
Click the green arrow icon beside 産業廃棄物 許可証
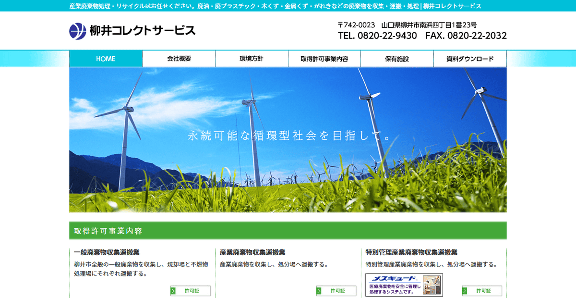319,291
